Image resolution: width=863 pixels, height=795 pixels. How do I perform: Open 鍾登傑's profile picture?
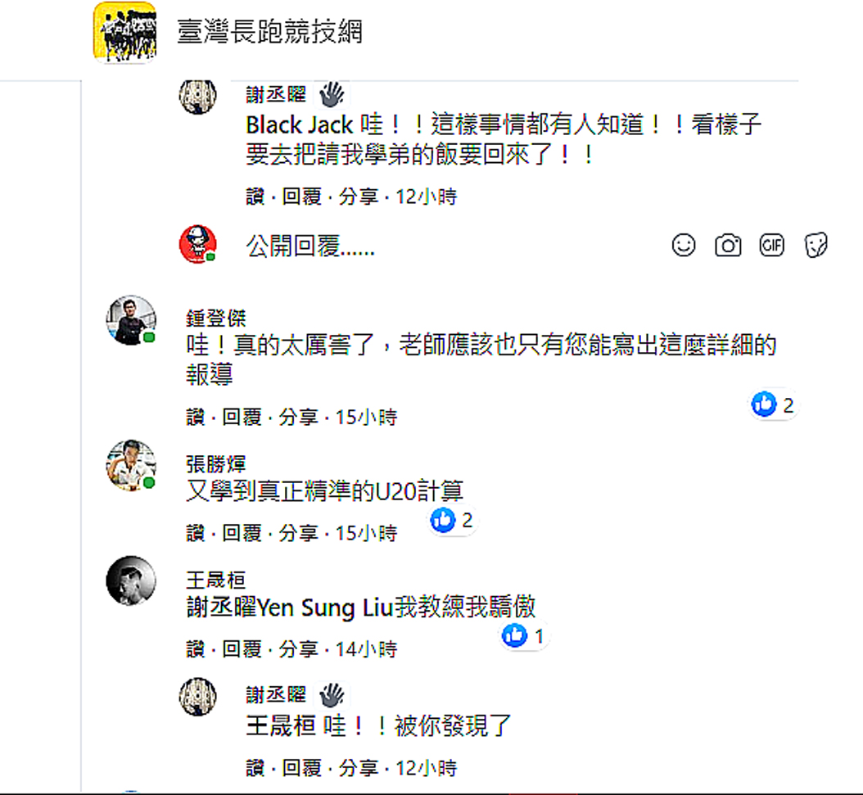131,319
